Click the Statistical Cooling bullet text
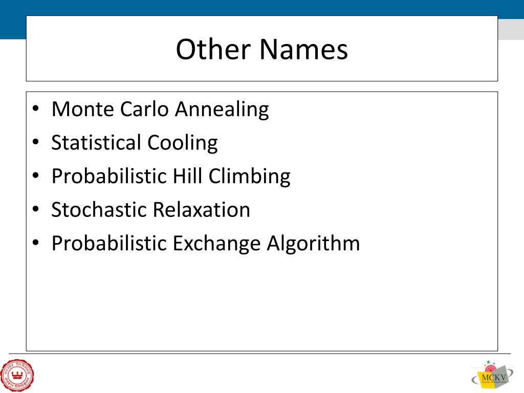This screenshot has height=393, width=524. tap(135, 143)
